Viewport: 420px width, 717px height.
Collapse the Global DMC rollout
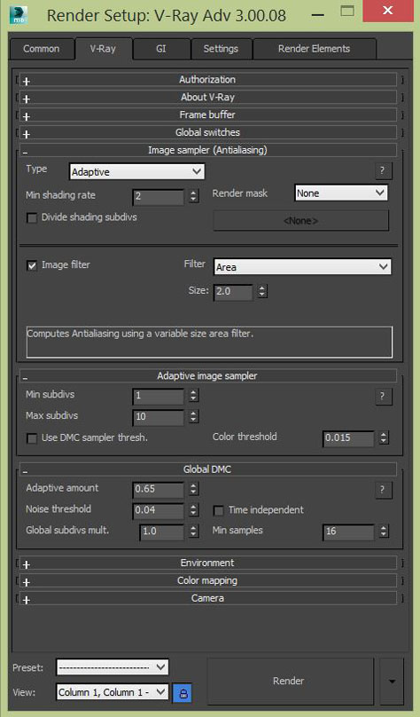[x=207, y=469]
